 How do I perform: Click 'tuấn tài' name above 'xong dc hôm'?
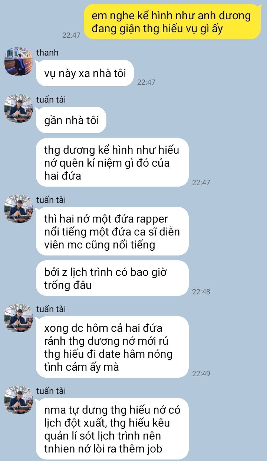pos(51,309)
